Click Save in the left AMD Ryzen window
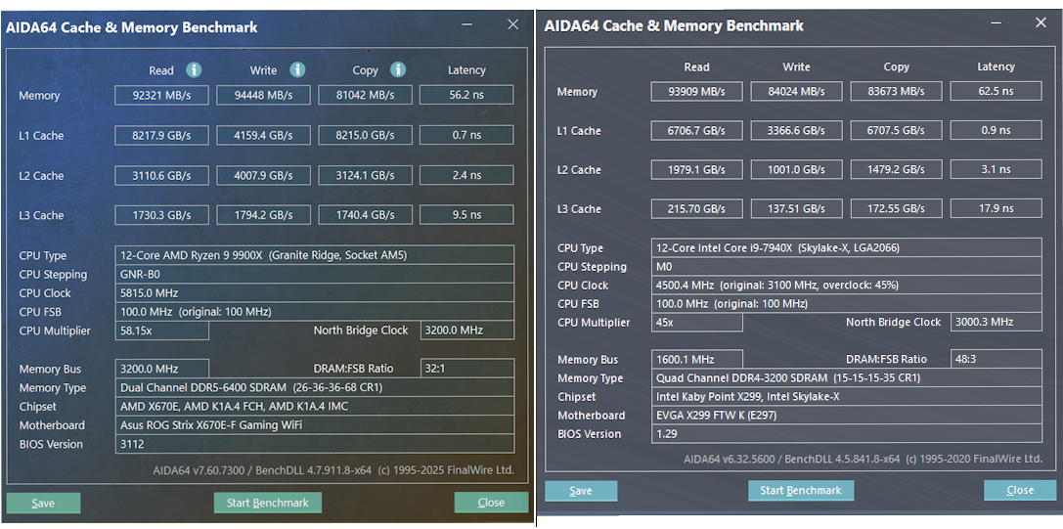 pos(43,504)
